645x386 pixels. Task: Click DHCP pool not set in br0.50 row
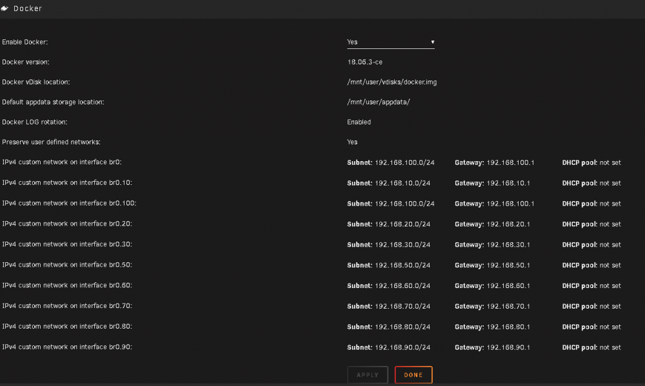[591, 265]
